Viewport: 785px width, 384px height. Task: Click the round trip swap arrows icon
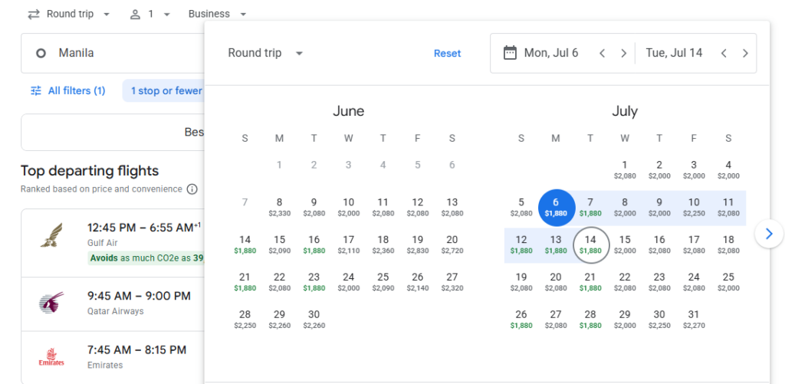click(x=34, y=14)
